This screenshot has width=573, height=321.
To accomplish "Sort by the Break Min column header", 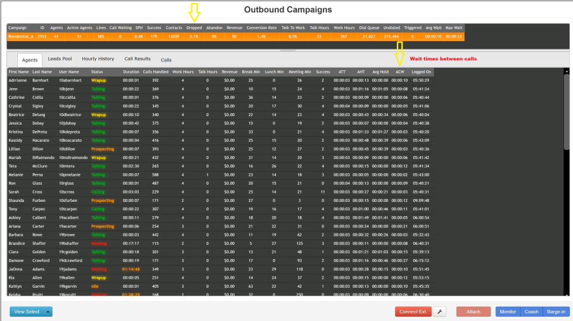I will [251, 72].
